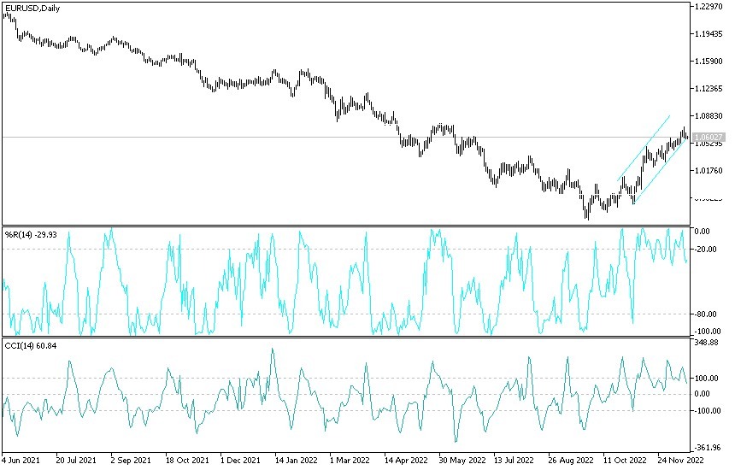Click the date label 30 May 2022
The image size is (735, 470).
pos(462,460)
